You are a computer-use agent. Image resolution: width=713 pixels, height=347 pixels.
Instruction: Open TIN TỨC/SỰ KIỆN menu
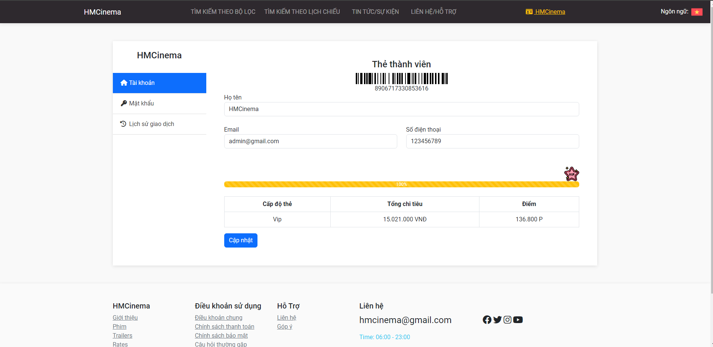tap(375, 12)
